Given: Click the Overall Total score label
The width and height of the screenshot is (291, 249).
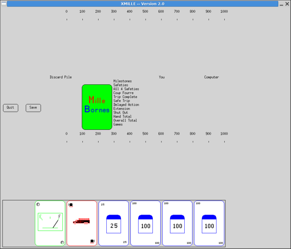Looking at the screenshot, I should pyautogui.click(x=125, y=120).
